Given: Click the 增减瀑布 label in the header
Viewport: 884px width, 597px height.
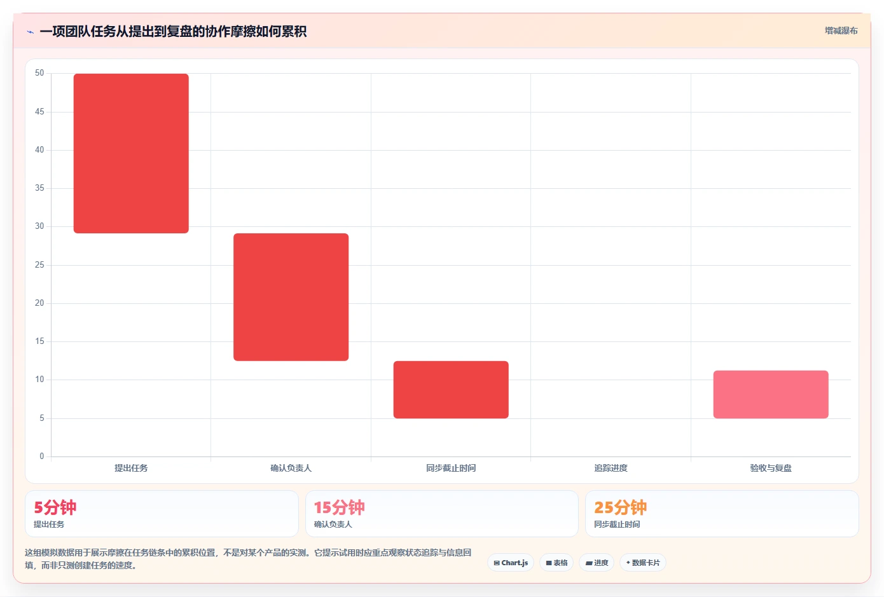Looking at the screenshot, I should (x=841, y=31).
